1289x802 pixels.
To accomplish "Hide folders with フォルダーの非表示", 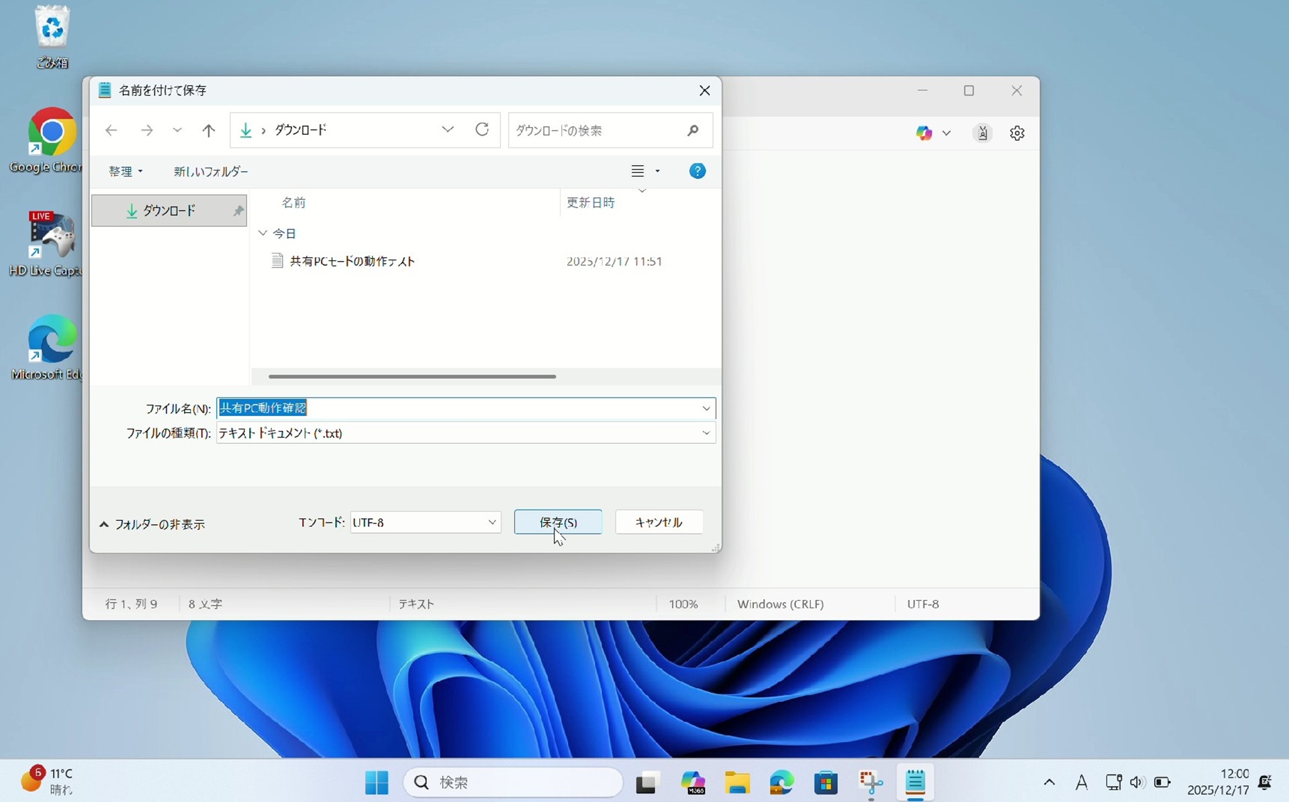I will pos(153,524).
